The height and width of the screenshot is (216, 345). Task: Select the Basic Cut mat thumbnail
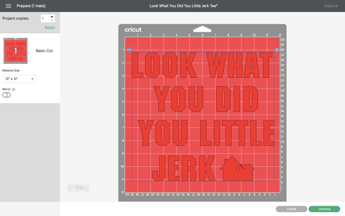pos(15,51)
